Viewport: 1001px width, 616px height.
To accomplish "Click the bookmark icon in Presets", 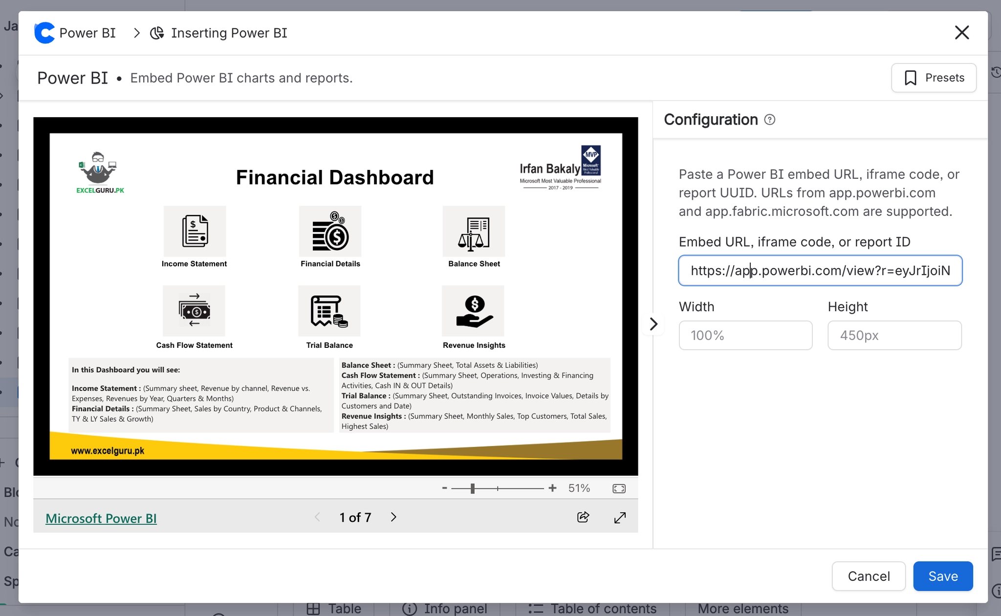I will click(911, 78).
